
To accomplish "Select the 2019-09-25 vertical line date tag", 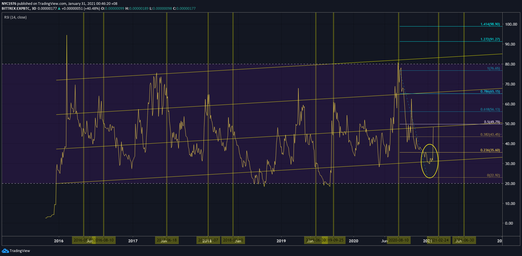I will (x=334, y=240).
